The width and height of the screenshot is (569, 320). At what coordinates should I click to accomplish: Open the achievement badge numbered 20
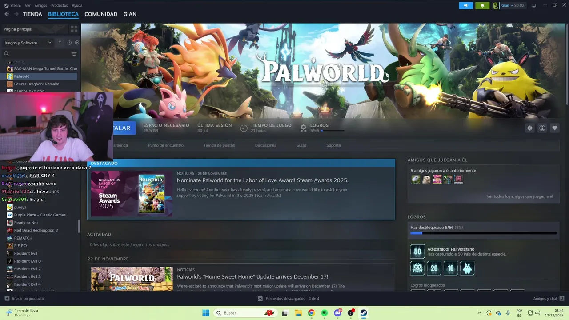[x=434, y=268]
